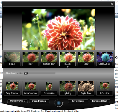Screen dimensions: 118x112
Task: Select the Sepia Tone effect
Action: click(x=86, y=88)
